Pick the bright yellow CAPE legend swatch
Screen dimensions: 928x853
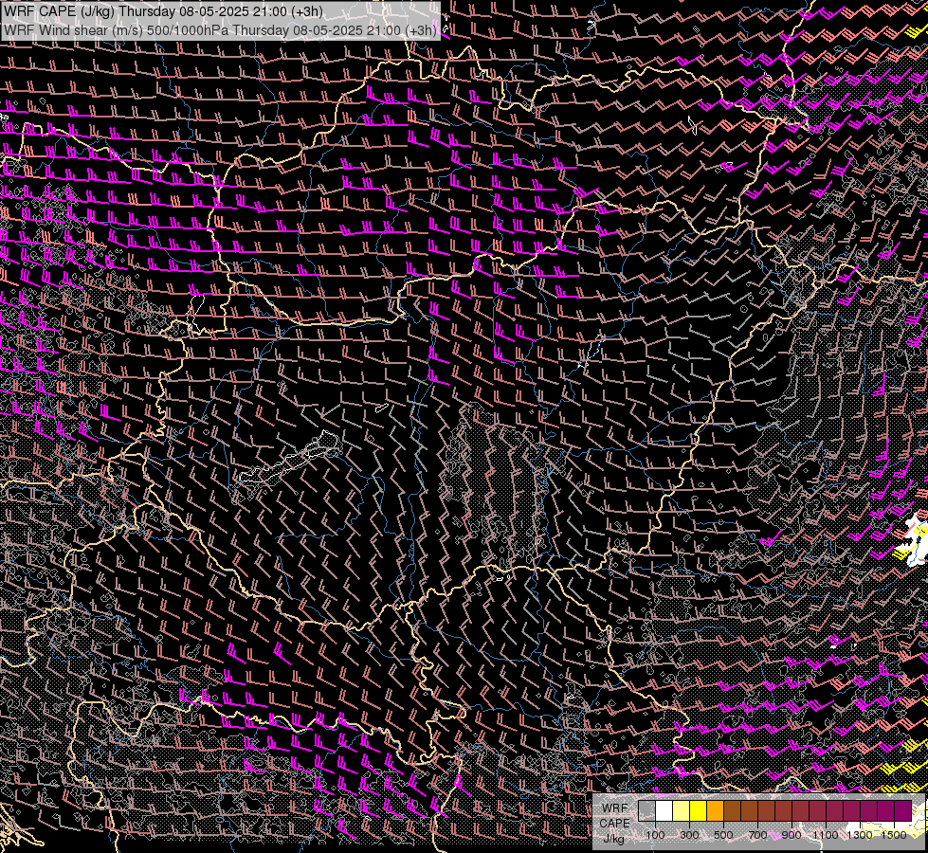(x=698, y=811)
